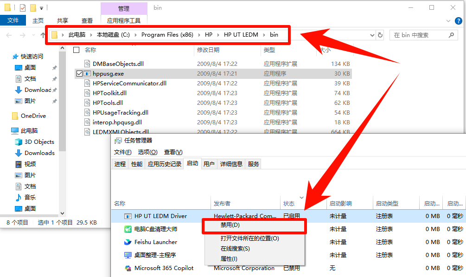Switch to the 性能 tab

click(x=137, y=164)
